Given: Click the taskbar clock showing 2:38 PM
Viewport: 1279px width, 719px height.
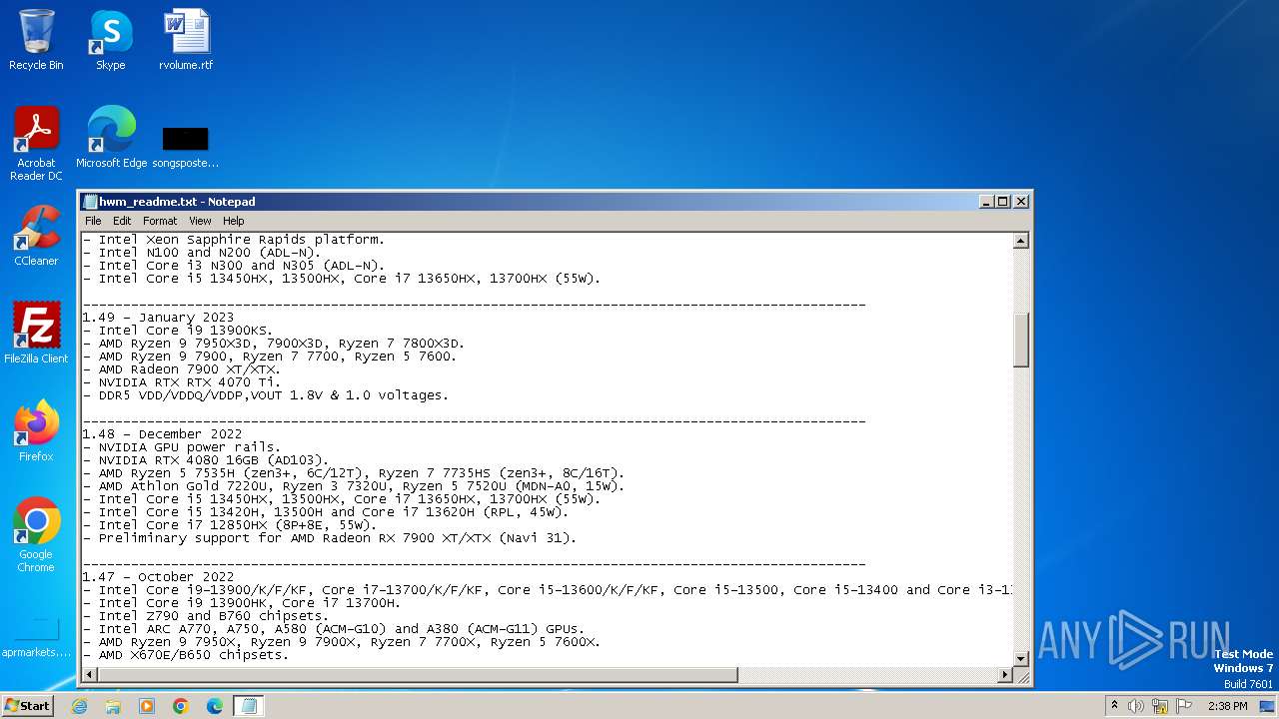Looking at the screenshot, I should [x=1227, y=706].
